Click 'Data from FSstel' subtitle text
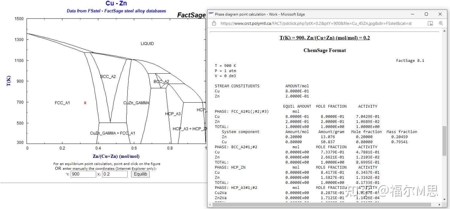Screen dimensions: 450x209 [116, 11]
